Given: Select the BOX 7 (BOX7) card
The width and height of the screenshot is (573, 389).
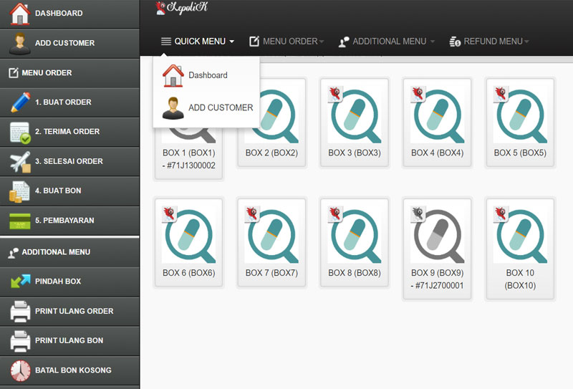Looking at the screenshot, I should coord(271,242).
